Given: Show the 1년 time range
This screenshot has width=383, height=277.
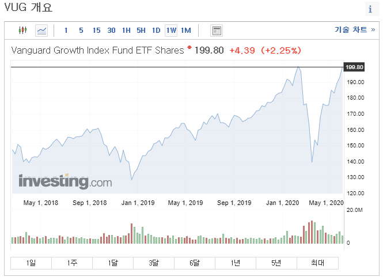Looking at the screenshot, I should [236, 263].
